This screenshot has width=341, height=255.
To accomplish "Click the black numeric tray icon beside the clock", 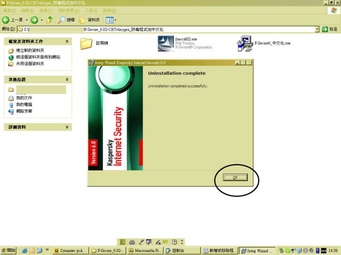I will tap(324, 251).
